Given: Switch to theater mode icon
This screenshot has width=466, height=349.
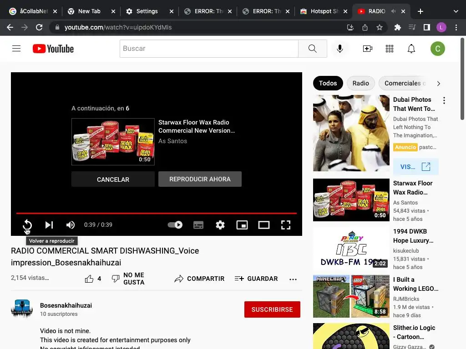Looking at the screenshot, I should click(264, 225).
